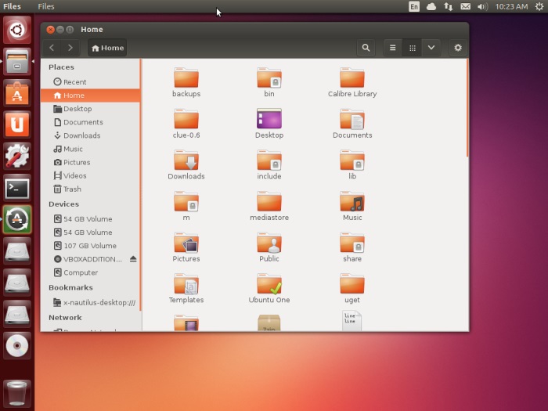This screenshot has width=548, height=411.
Task: Open the 107 GB Volume device
Action: coord(91,246)
